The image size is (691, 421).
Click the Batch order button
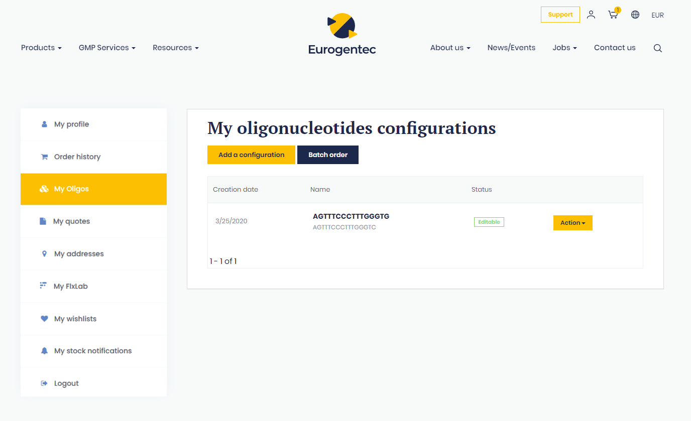[328, 155]
